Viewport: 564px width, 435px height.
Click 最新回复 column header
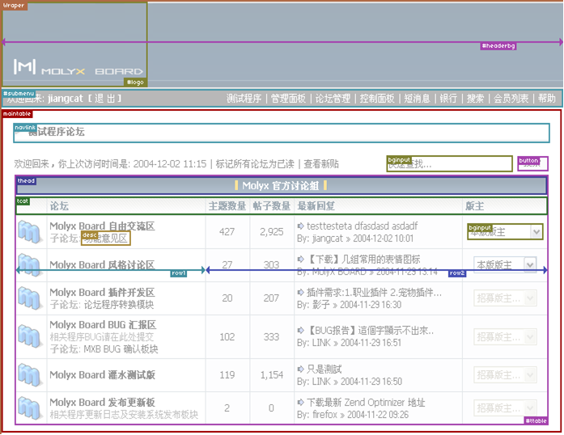tap(316, 206)
